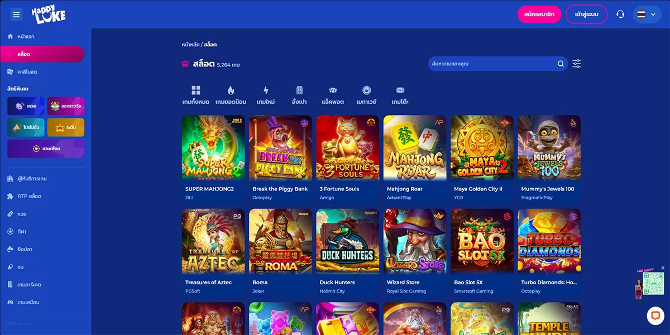Click the pink สมัครสมาชิก register button
670x335 pixels.
coord(539,15)
